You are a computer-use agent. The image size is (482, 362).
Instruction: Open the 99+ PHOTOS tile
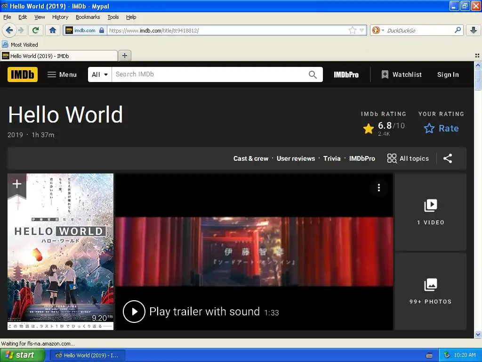coord(430,291)
